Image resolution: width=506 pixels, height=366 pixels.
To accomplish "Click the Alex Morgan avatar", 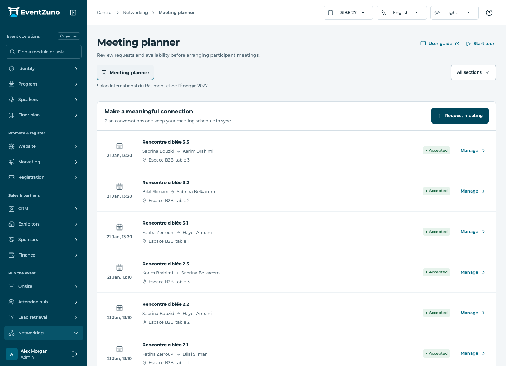I will [x=12, y=354].
